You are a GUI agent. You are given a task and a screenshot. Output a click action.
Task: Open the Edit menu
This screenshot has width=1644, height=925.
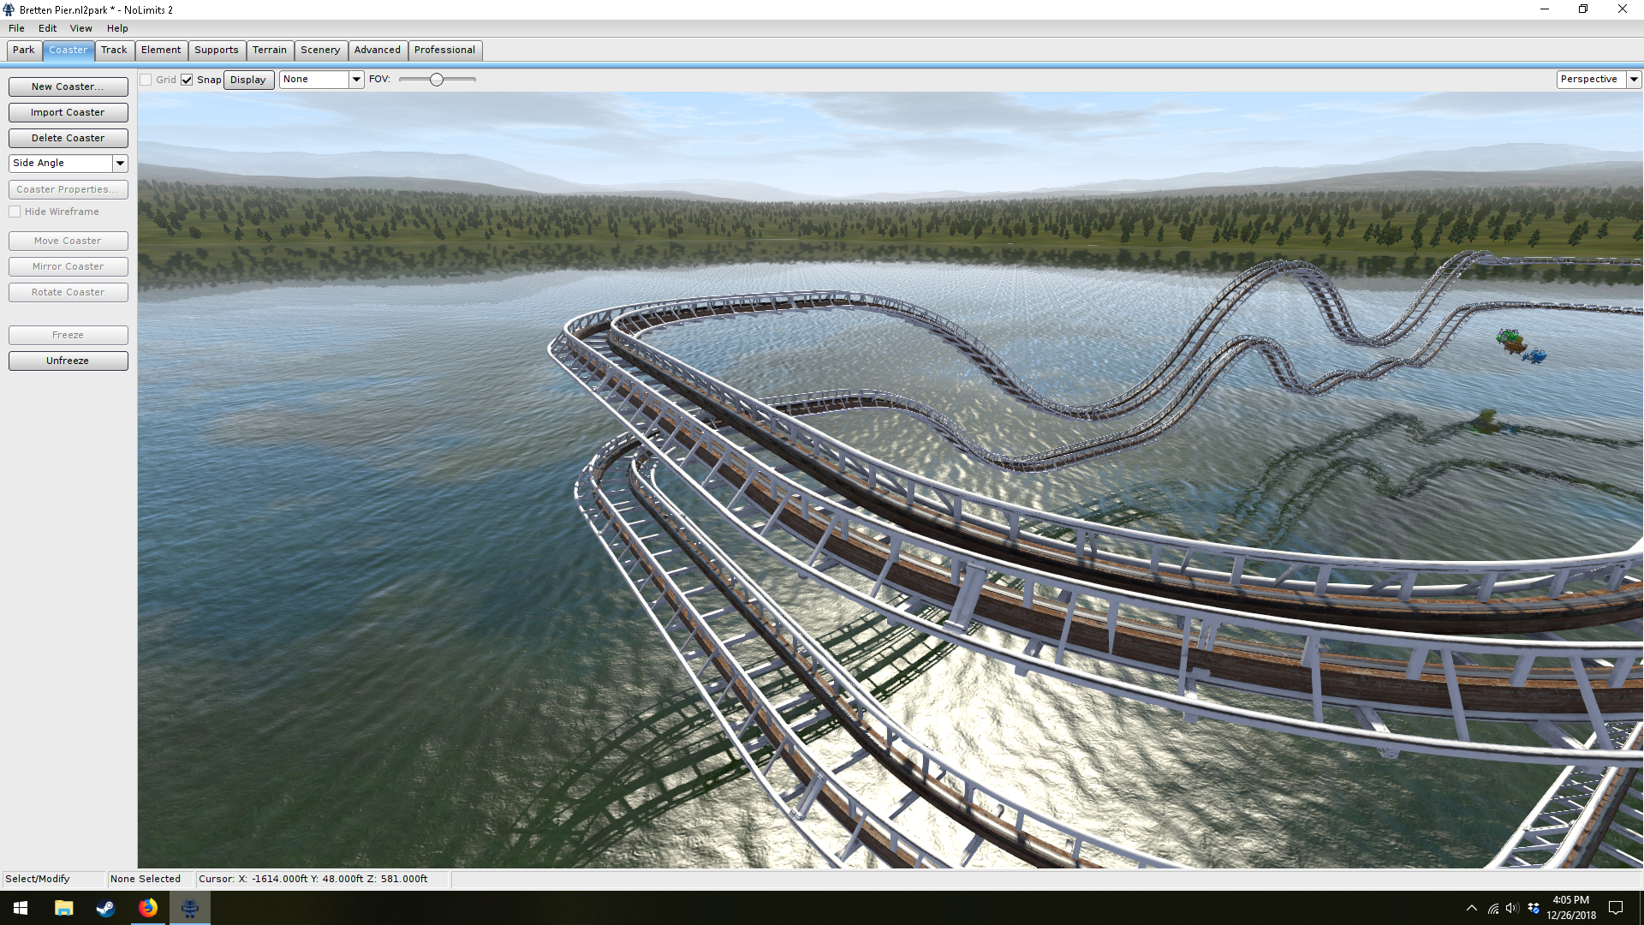(47, 28)
